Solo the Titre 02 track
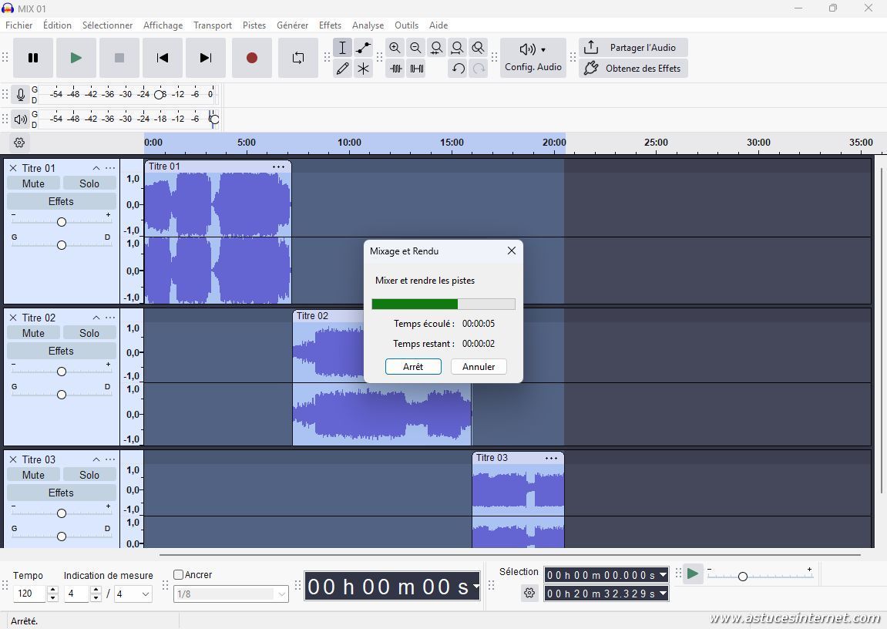This screenshot has height=629, width=887. coord(89,333)
